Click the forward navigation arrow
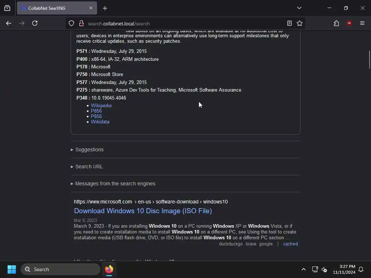 pyautogui.click(x=22, y=23)
